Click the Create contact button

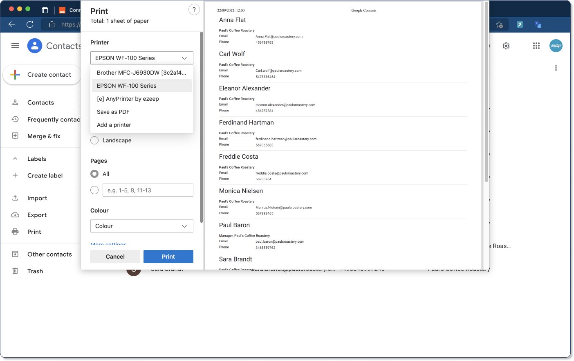(x=41, y=75)
